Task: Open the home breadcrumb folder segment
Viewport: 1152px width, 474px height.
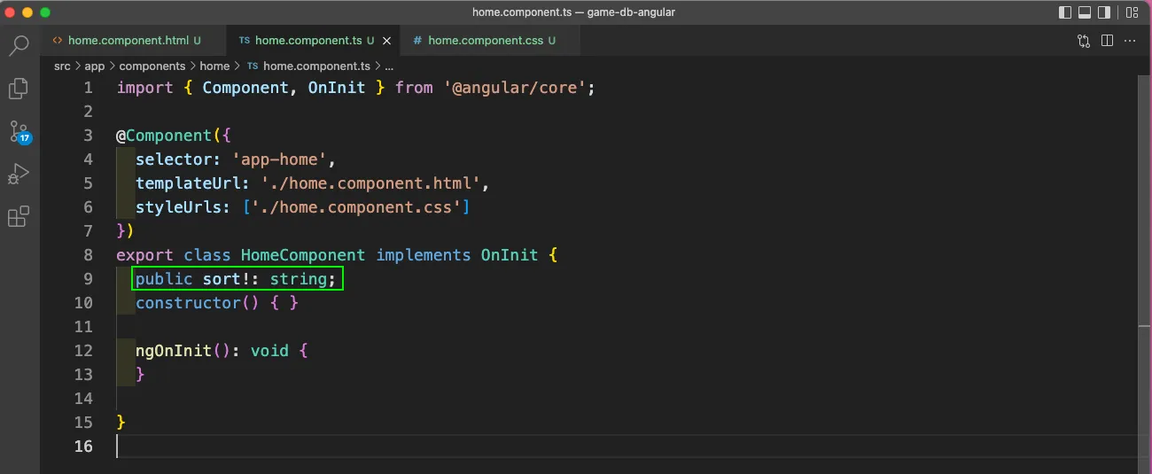Action: coord(214,66)
